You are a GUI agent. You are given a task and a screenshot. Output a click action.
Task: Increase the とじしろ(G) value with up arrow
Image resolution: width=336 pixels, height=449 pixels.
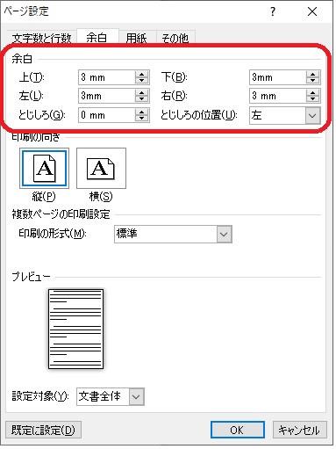coord(142,112)
